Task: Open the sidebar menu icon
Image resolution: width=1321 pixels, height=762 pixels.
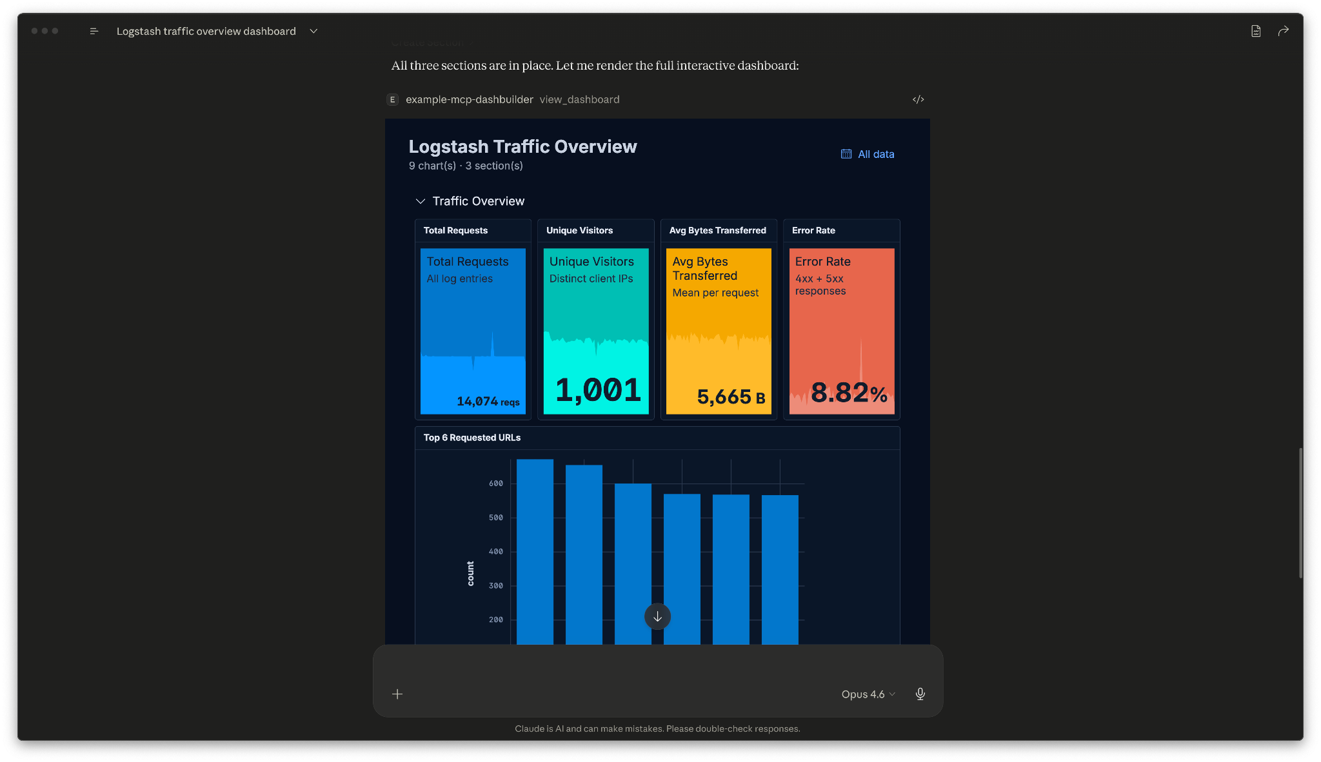Action: (x=94, y=31)
